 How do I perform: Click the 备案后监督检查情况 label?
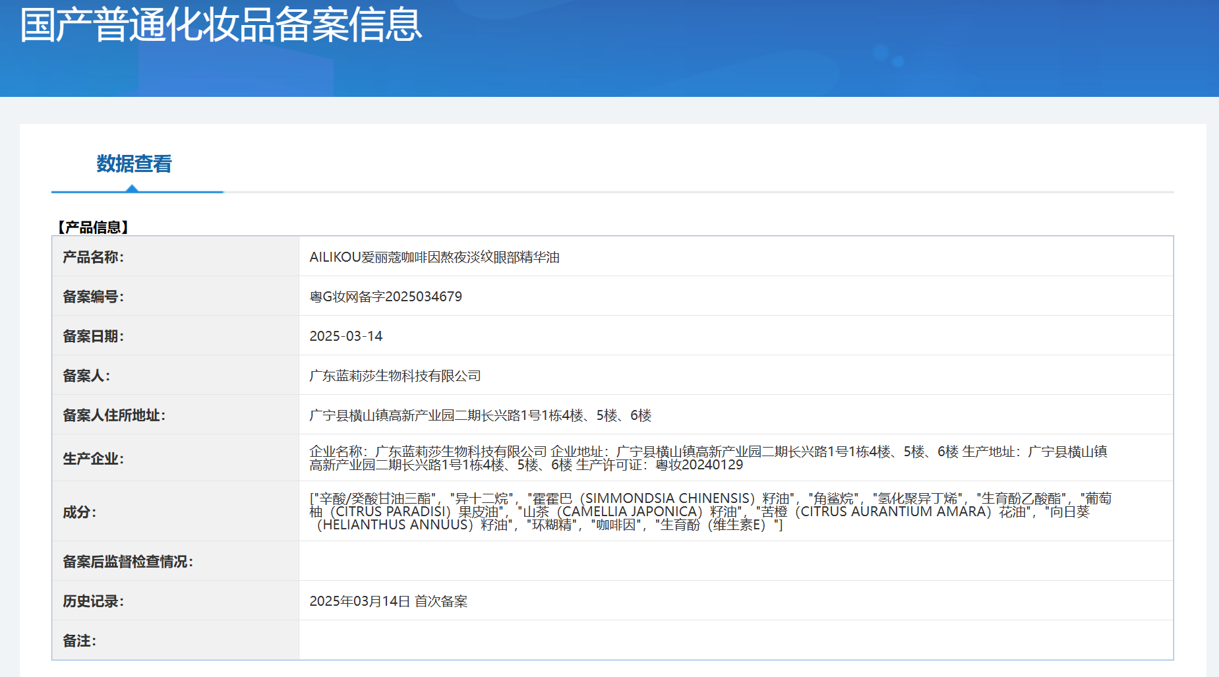pyautogui.click(x=128, y=562)
